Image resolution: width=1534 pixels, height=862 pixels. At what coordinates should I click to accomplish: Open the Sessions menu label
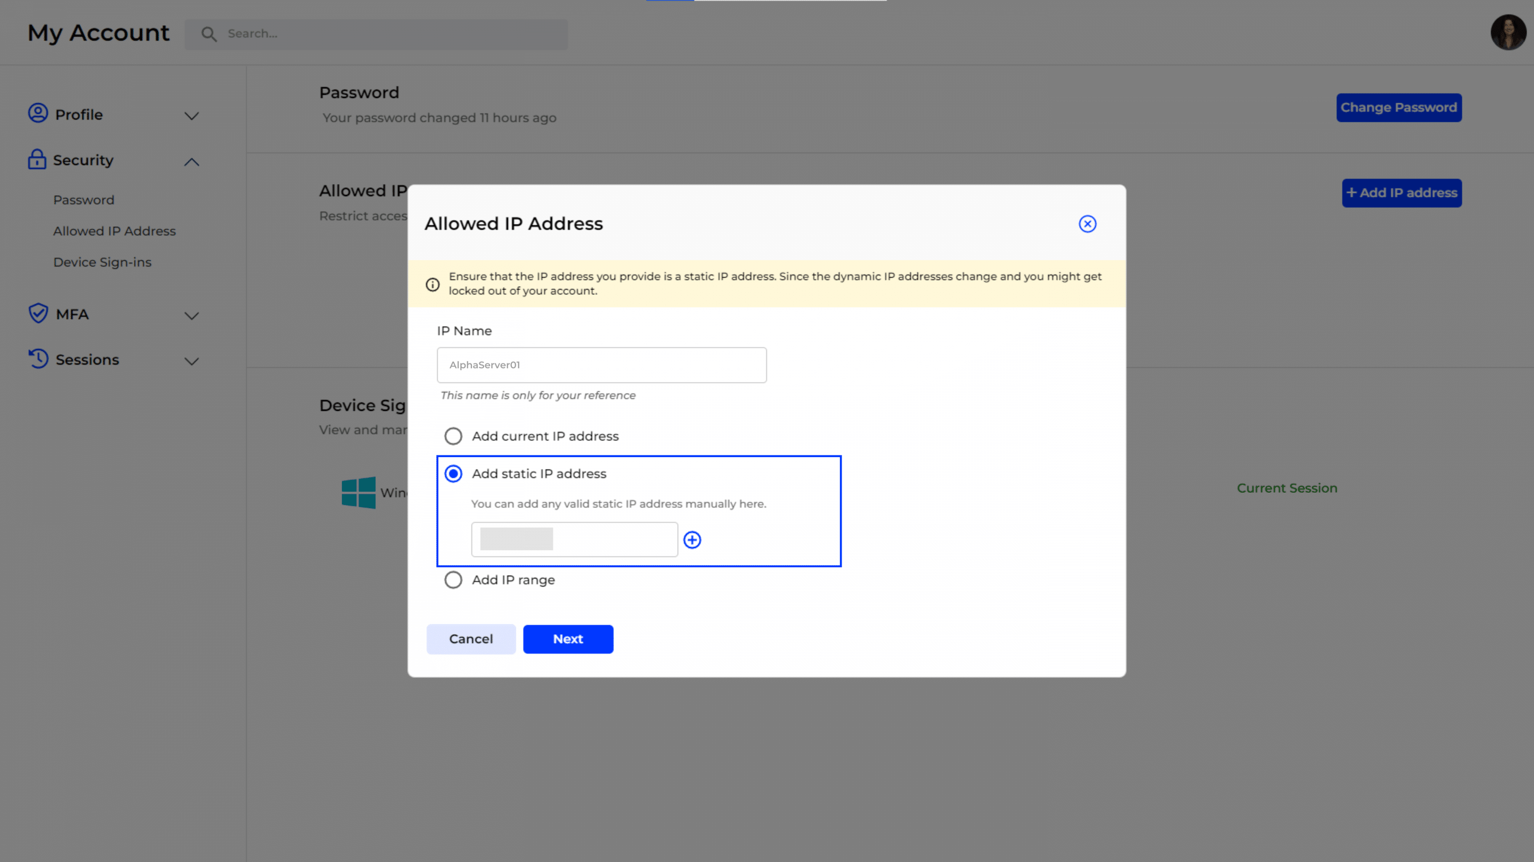[87, 360]
